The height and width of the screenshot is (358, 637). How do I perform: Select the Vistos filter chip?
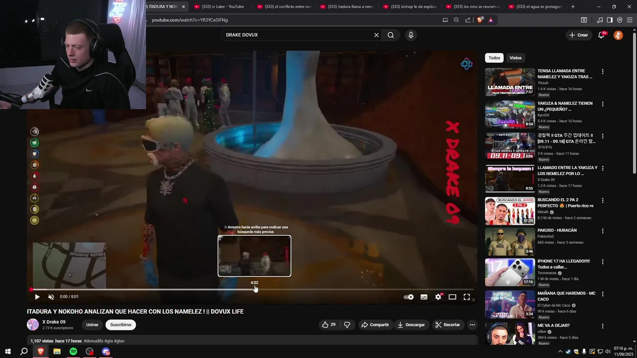point(516,58)
